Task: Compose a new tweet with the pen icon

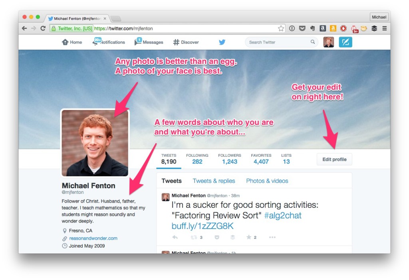Action: pyautogui.click(x=345, y=41)
